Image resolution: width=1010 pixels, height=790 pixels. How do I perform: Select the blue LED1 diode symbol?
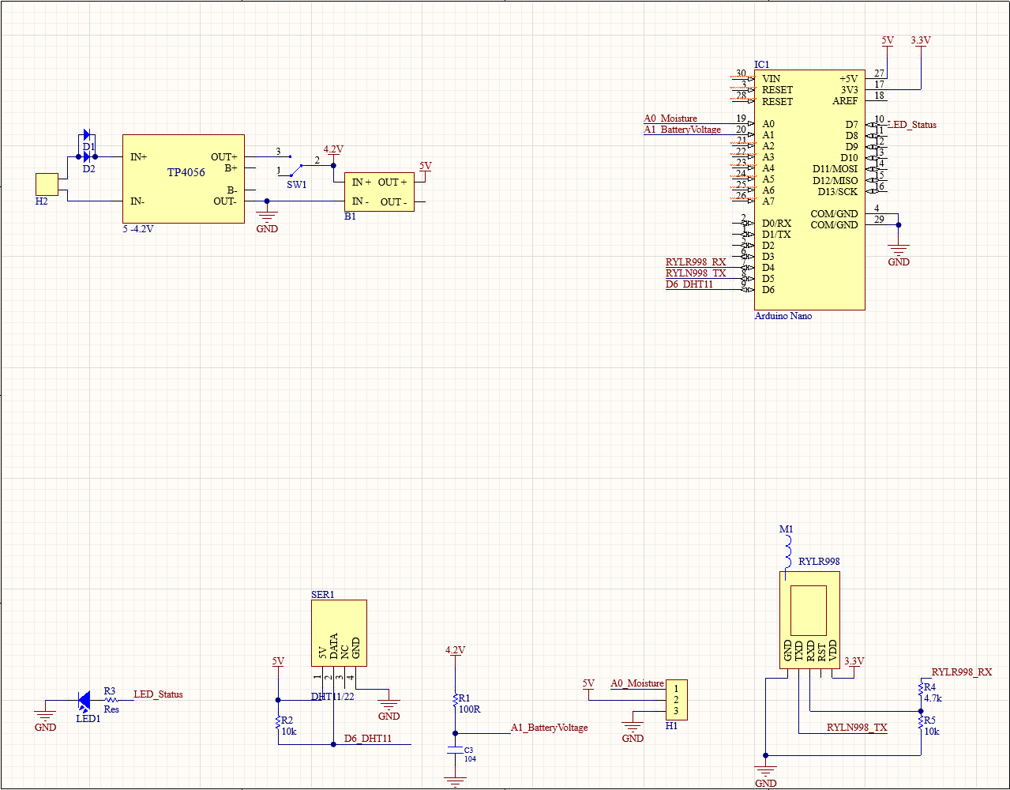tap(84, 700)
